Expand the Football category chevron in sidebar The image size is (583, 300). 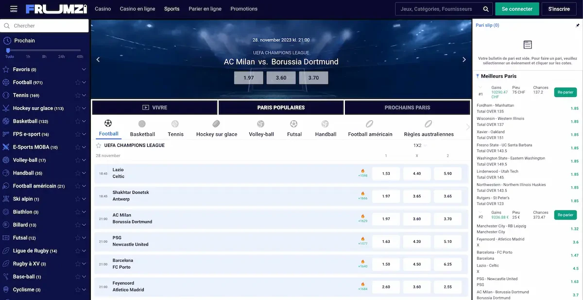tap(84, 82)
